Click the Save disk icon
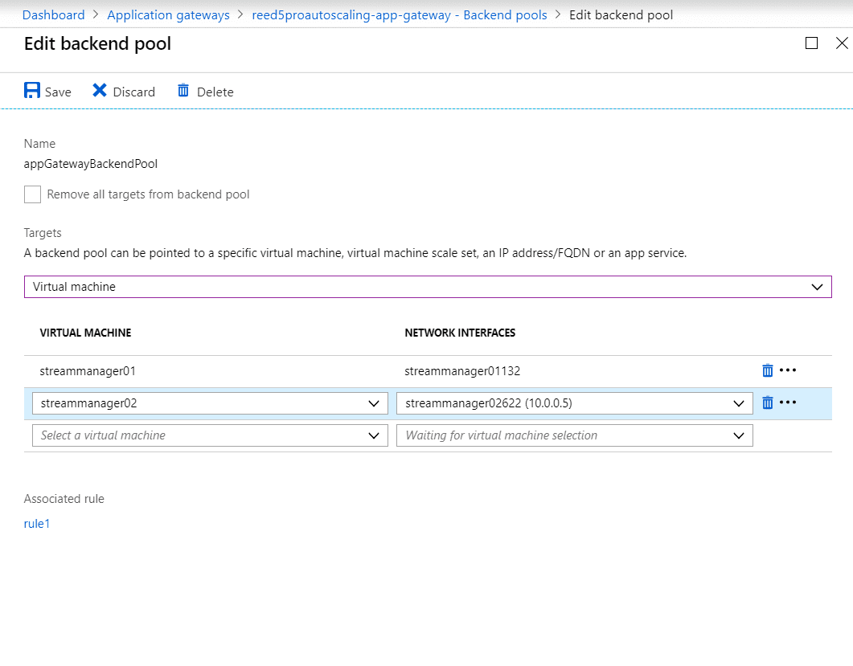853x666 pixels. (x=32, y=91)
